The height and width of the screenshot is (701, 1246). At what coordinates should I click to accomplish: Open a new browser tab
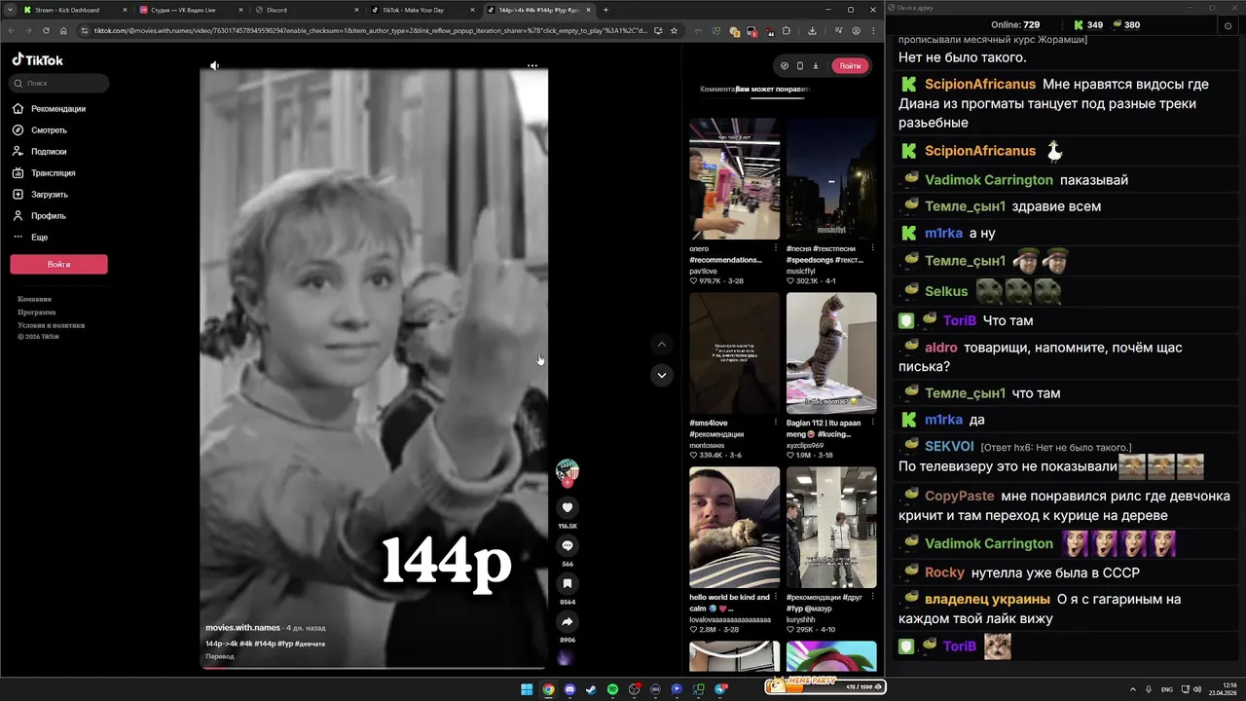pos(605,10)
